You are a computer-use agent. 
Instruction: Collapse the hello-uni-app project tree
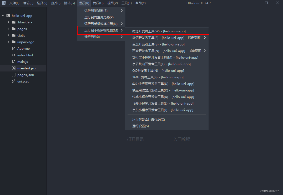[x=3, y=16]
